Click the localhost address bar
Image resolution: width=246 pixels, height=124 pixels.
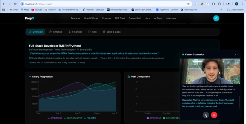[x=103, y=4]
